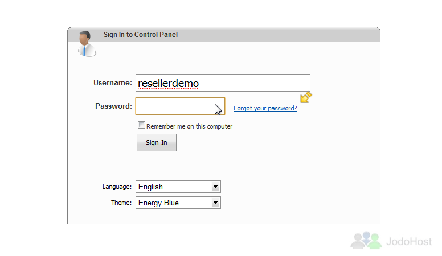Viewport: 442px width, 256px height.
Task: Click the Theme label
Action: (x=121, y=203)
